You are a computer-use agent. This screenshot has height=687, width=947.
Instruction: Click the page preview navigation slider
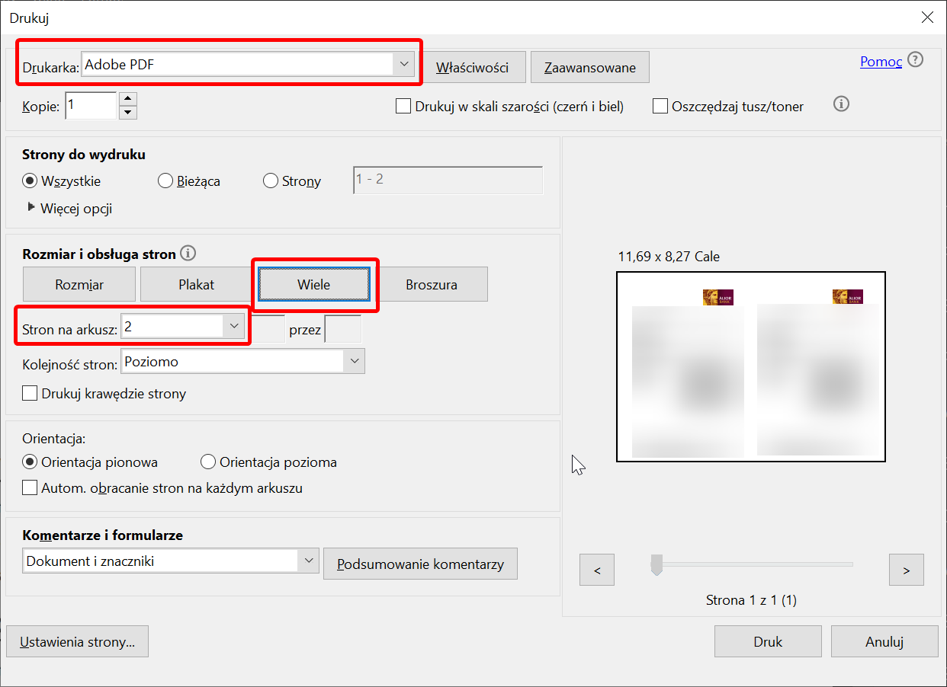656,564
